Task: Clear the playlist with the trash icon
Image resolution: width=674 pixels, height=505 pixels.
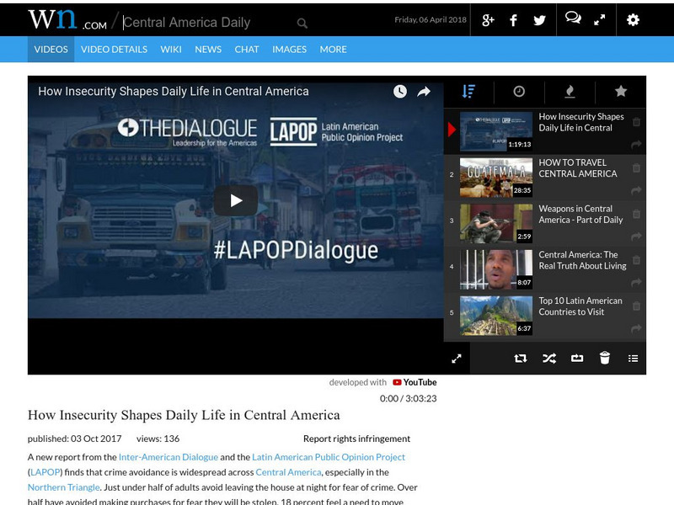Action: (605, 358)
